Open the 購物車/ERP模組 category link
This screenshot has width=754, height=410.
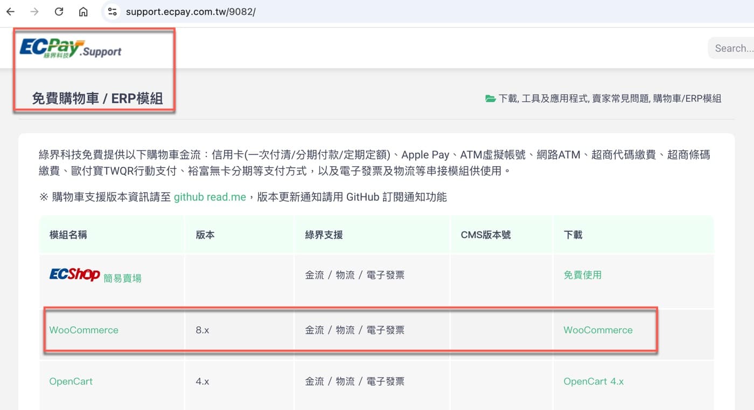click(x=687, y=98)
